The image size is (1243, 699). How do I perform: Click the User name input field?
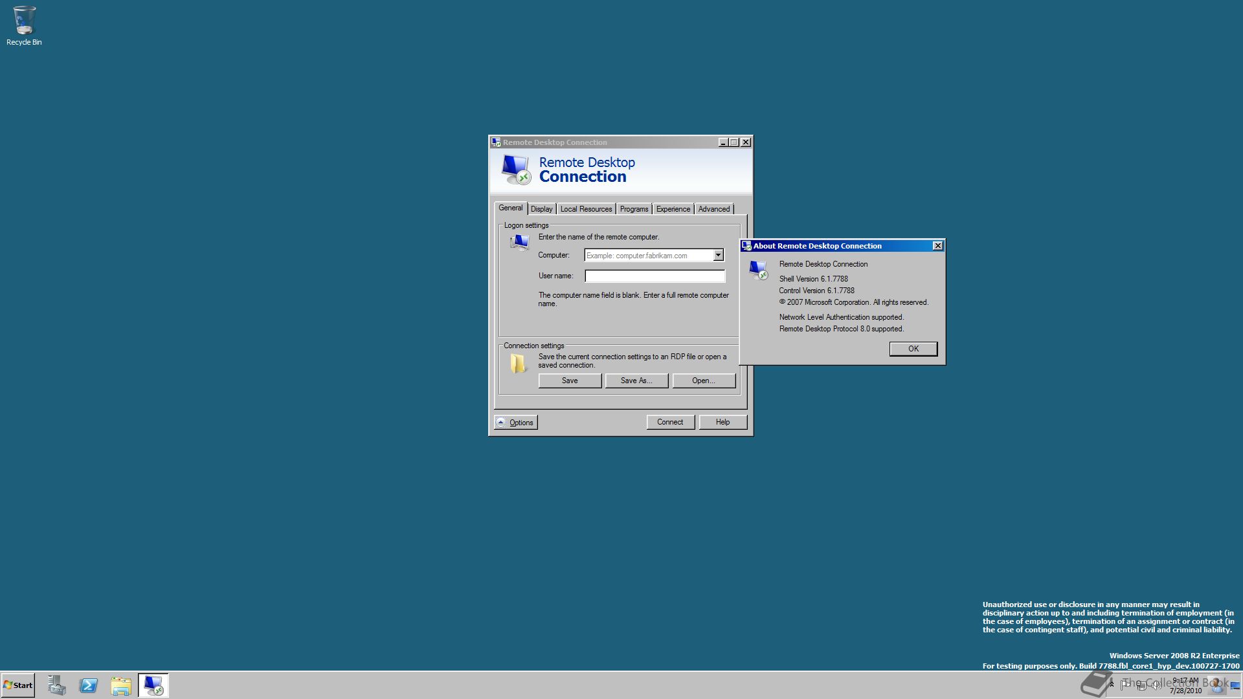pyautogui.click(x=655, y=276)
